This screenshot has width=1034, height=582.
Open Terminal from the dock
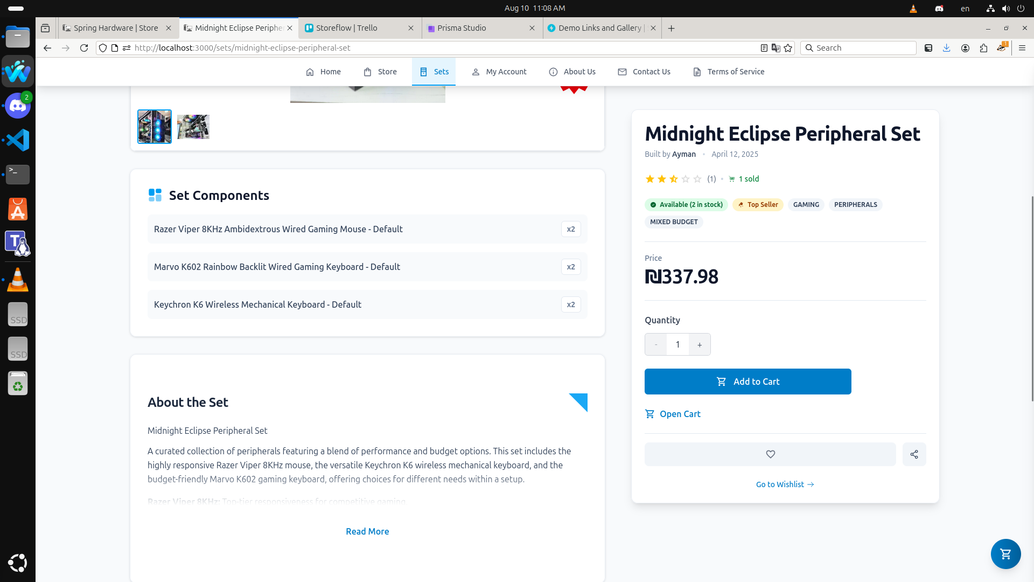tap(18, 174)
